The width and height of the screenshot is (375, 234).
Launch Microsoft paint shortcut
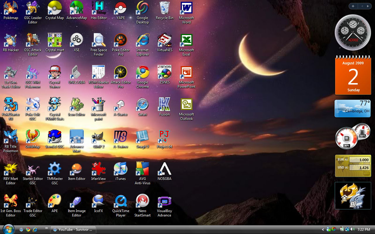[x=99, y=109]
